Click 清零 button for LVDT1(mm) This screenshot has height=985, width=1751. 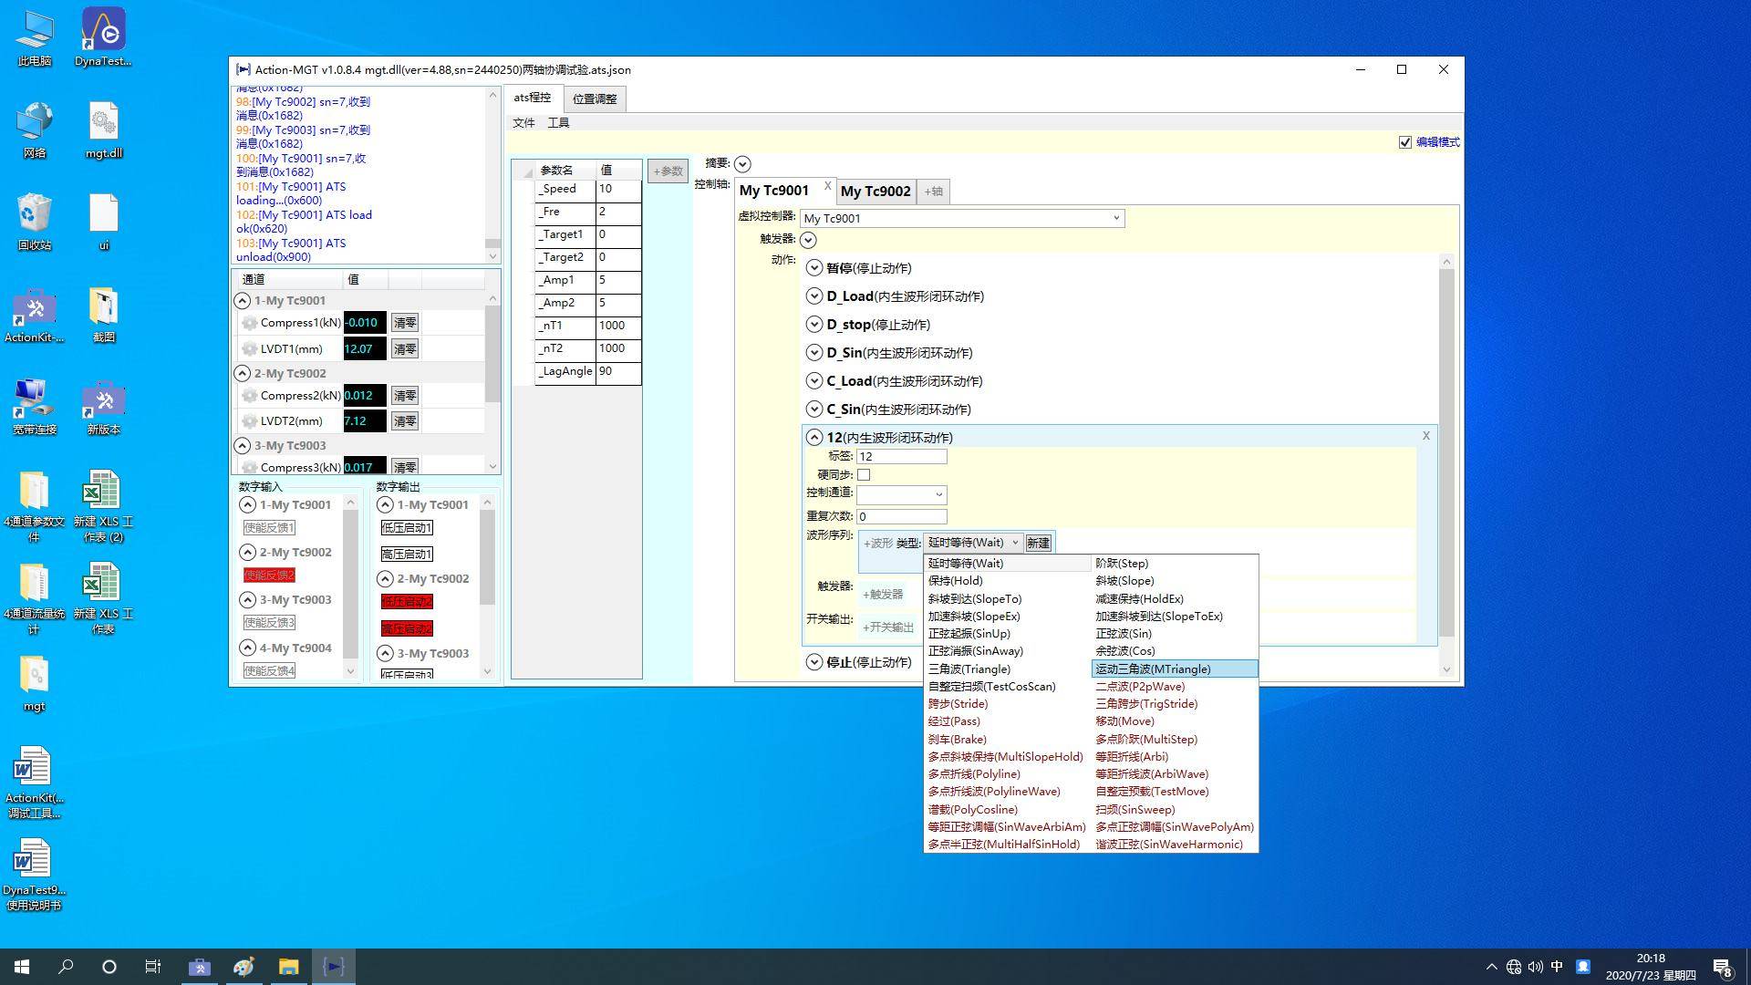[x=404, y=349]
